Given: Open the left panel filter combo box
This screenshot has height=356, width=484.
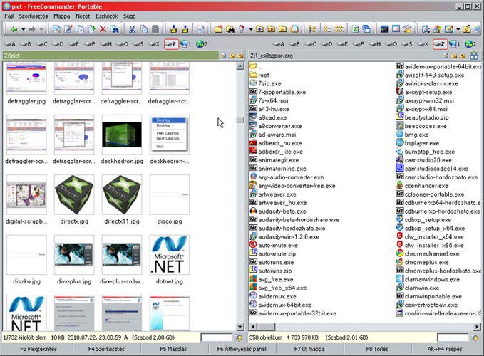Looking at the screenshot, I should tap(217, 337).
